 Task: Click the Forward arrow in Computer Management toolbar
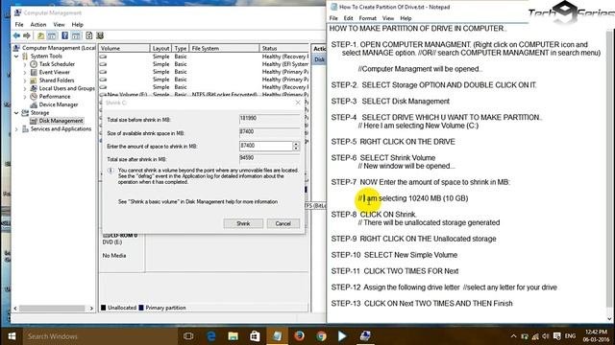[27, 36]
